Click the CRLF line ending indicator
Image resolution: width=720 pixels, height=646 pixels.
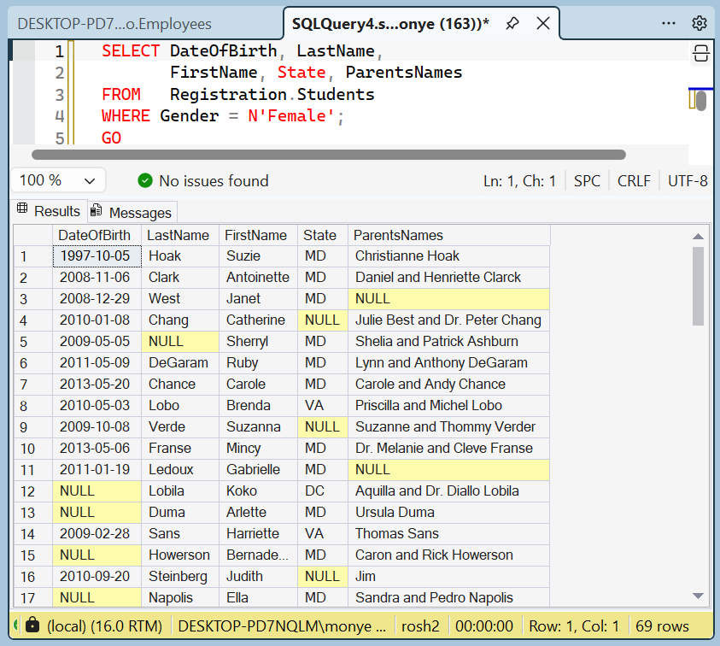[634, 181]
